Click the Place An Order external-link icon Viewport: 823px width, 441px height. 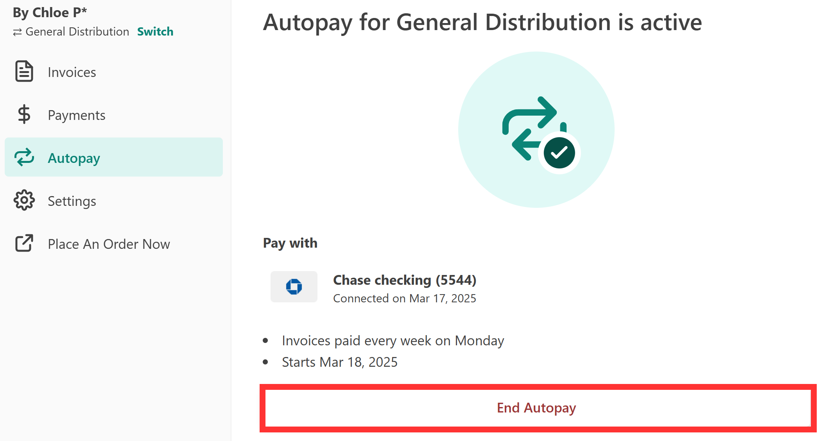pyautogui.click(x=24, y=243)
